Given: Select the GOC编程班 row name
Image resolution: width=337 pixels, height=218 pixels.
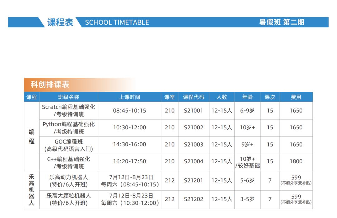Looking at the screenshot, I should coord(69,145).
